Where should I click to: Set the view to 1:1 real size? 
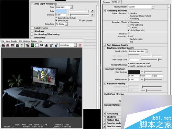pyautogui.click(x=41, y=45)
